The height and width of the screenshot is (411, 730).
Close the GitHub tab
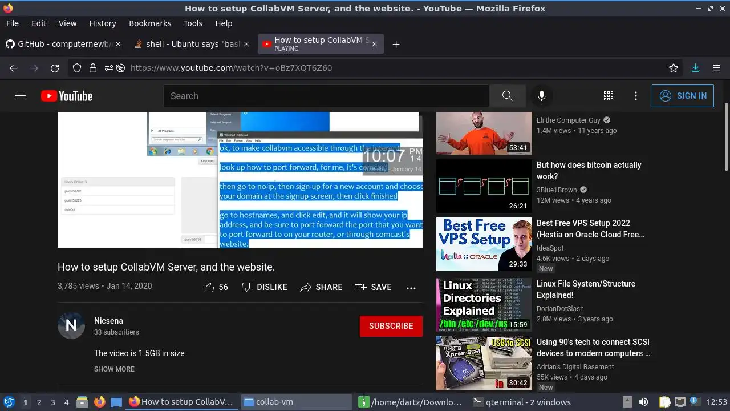(x=117, y=44)
